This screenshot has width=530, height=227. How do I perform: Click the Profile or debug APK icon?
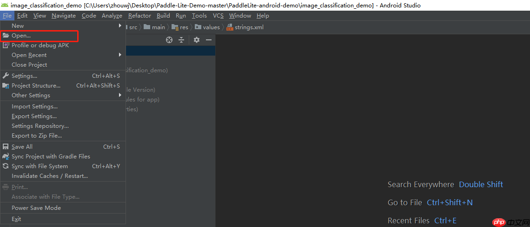coord(6,45)
